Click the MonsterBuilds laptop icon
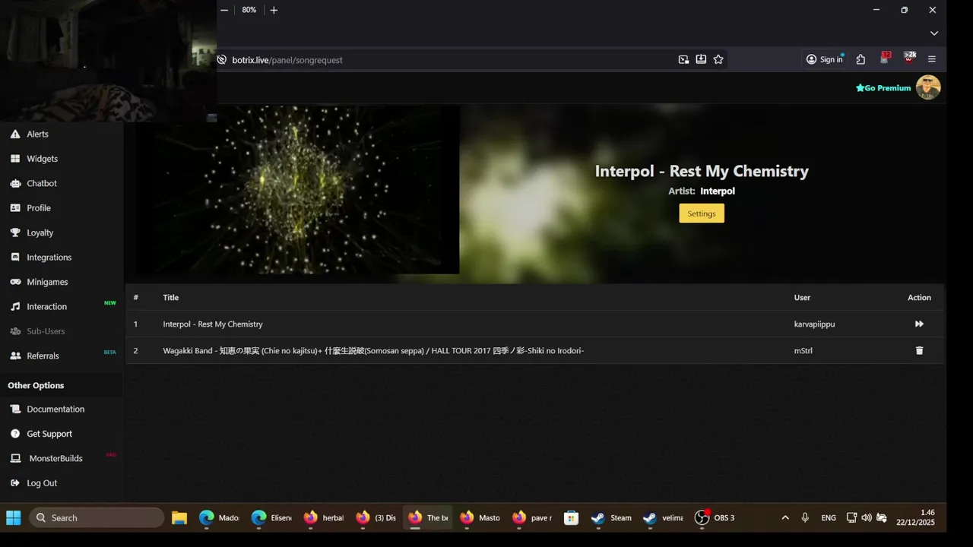Image resolution: width=973 pixels, height=547 pixels. tap(15, 458)
